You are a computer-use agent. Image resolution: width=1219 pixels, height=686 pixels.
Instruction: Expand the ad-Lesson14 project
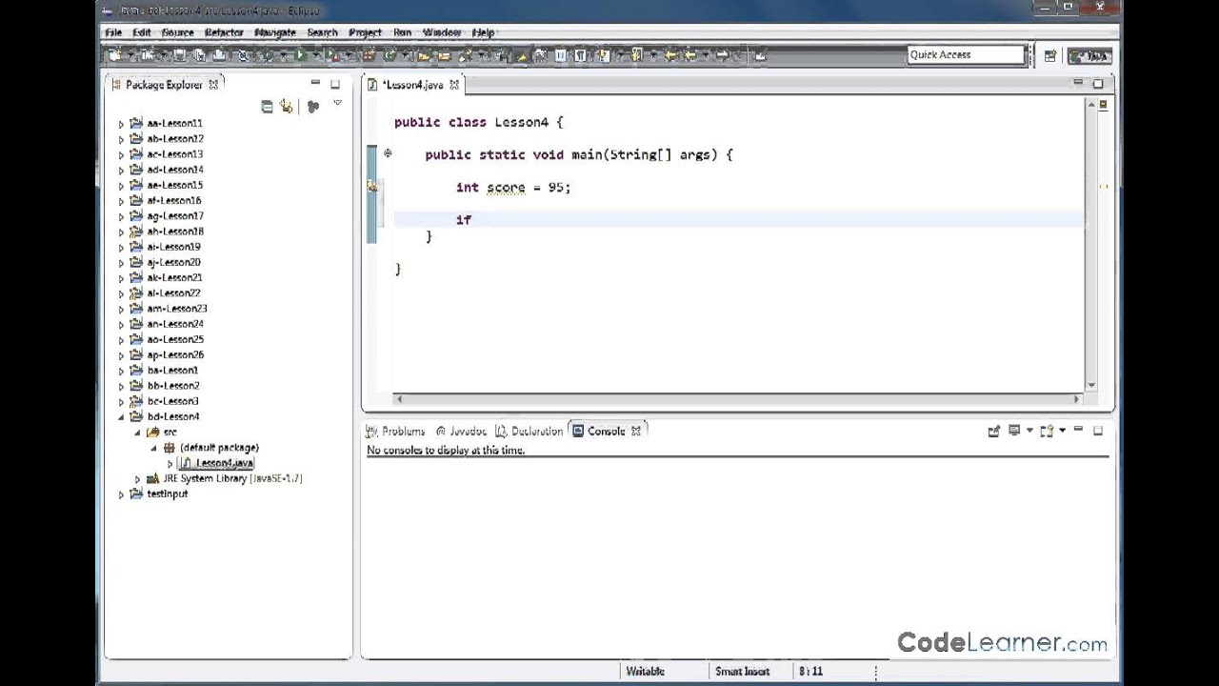coord(121,170)
